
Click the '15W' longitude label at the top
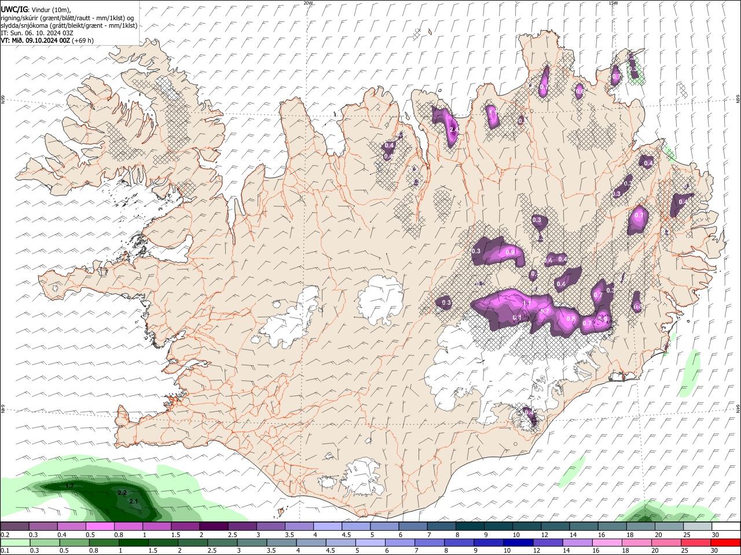(613, 3)
